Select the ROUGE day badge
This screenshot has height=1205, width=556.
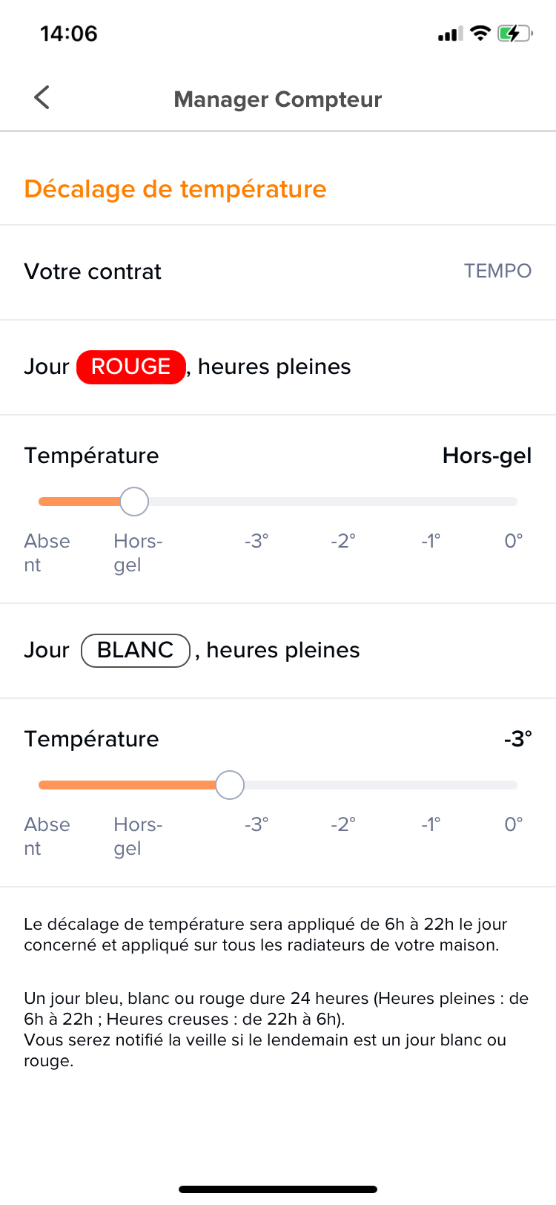tap(131, 367)
